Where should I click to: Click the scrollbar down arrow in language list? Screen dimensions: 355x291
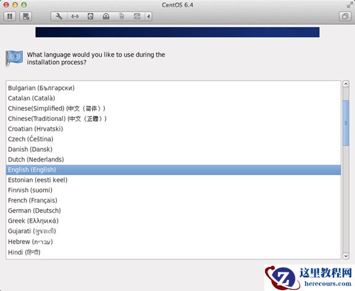tap(346, 256)
